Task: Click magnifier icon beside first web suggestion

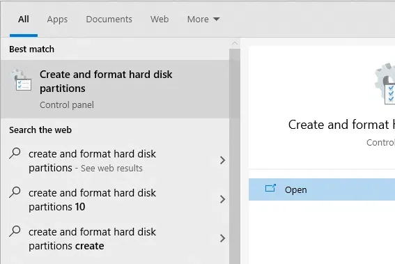Action: click(15, 153)
